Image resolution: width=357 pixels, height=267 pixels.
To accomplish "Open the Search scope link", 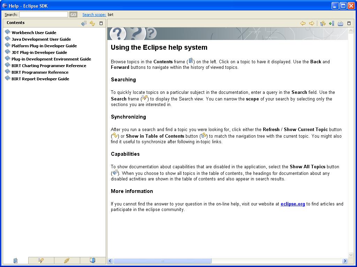I will 94,15.
